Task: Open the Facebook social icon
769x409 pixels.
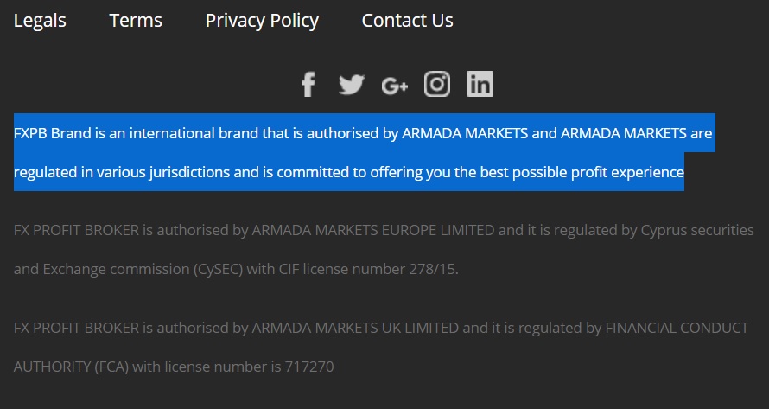Action: (x=308, y=84)
